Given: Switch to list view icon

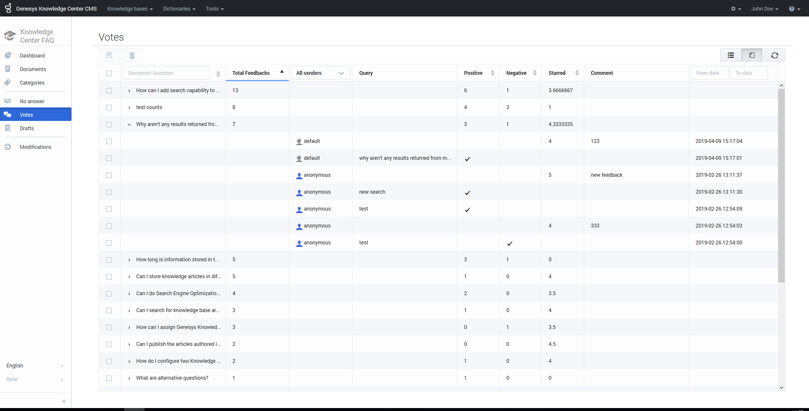Looking at the screenshot, I should point(730,55).
